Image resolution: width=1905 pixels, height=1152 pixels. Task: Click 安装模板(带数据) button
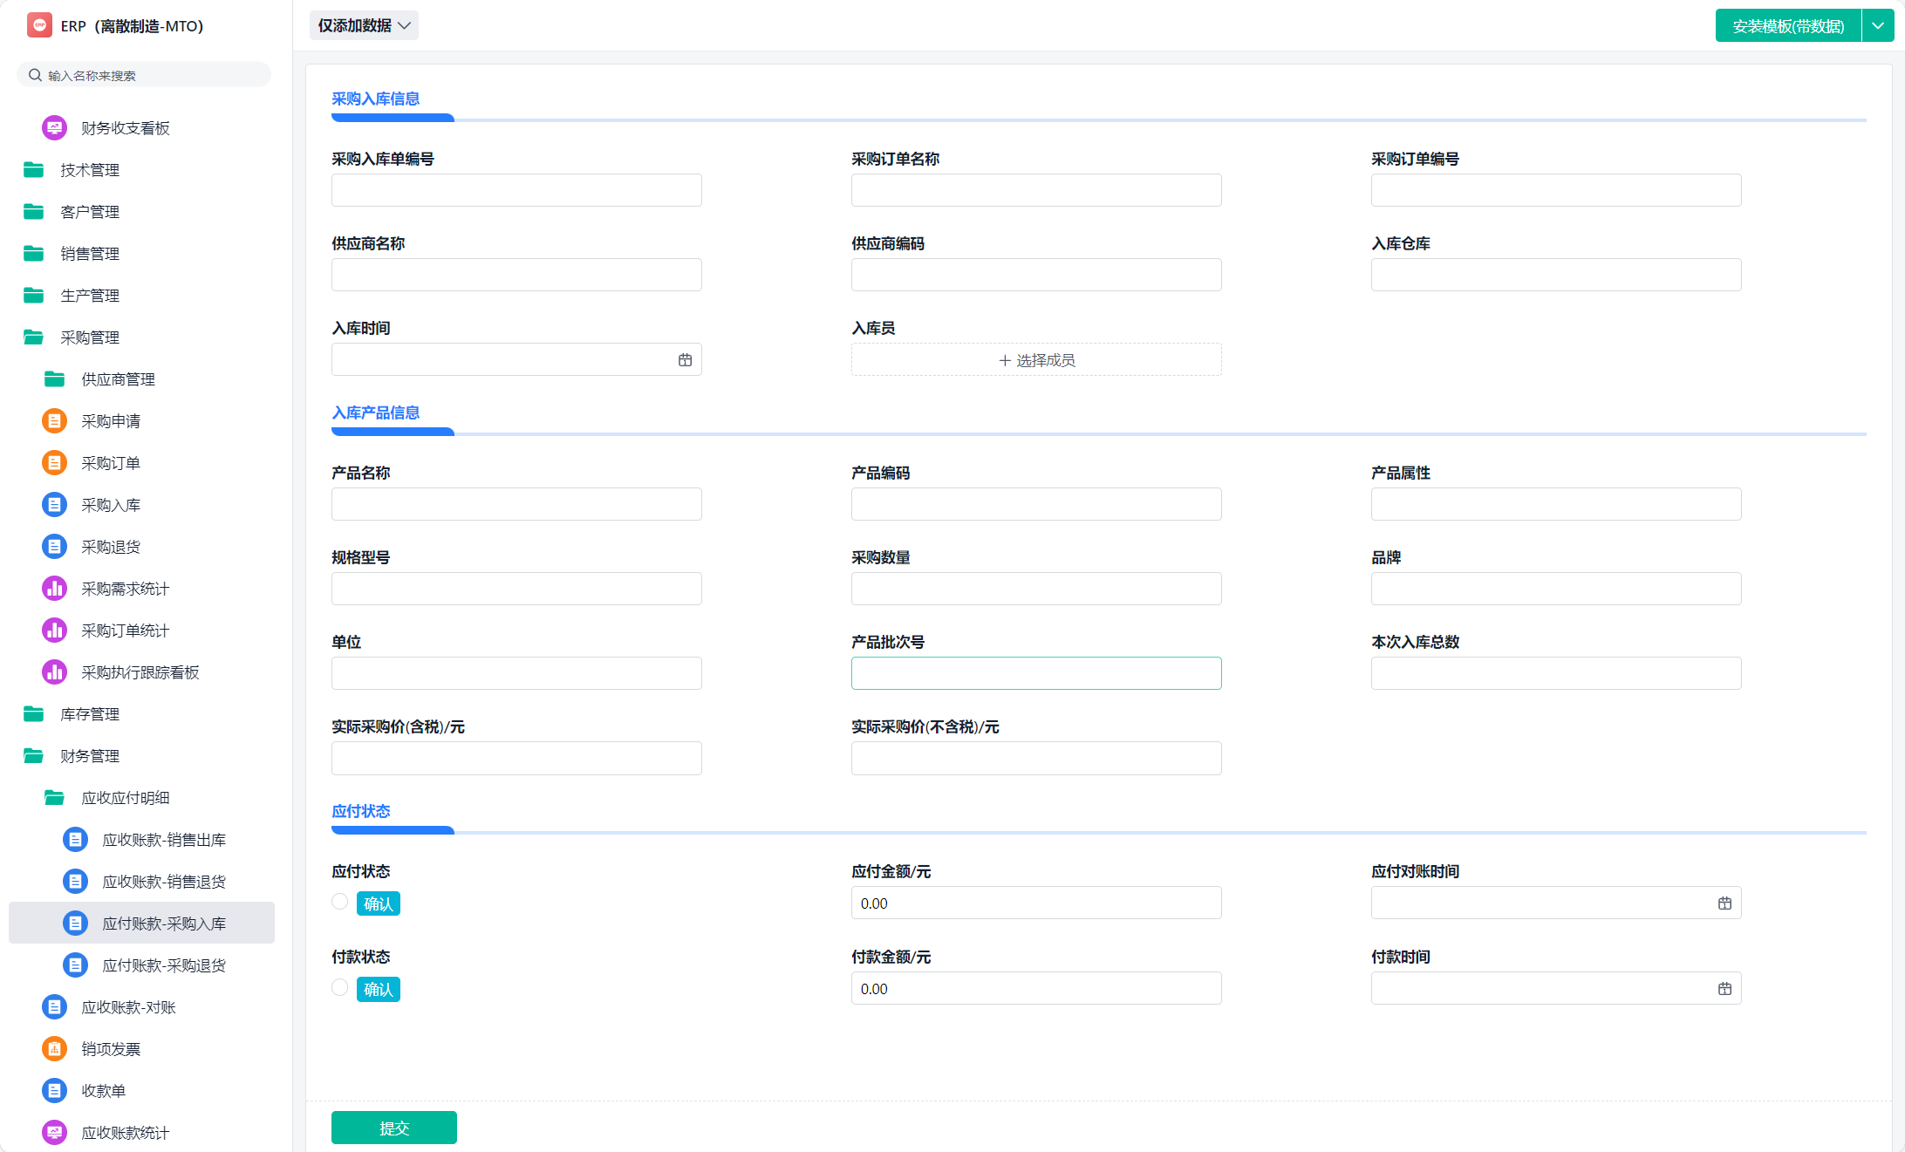point(1787,25)
